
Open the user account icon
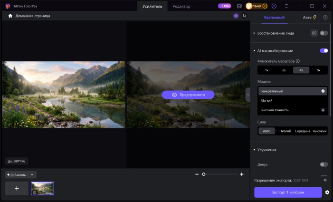274,6
